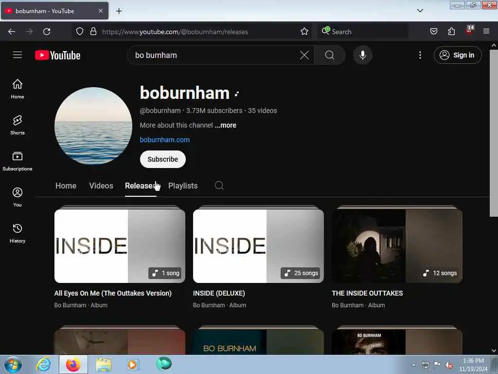Click the scrollbar down arrow
The height and width of the screenshot is (374, 498).
tap(494, 351)
